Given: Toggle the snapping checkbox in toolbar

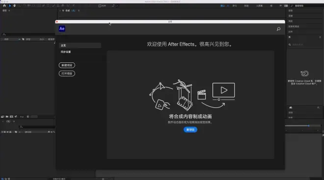Looking at the screenshot, I should 100,6.
